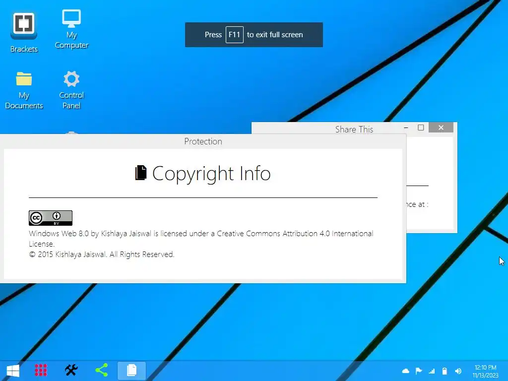508x381 pixels.
Task: Launch the red apps grid in taskbar
Action: tap(41, 370)
